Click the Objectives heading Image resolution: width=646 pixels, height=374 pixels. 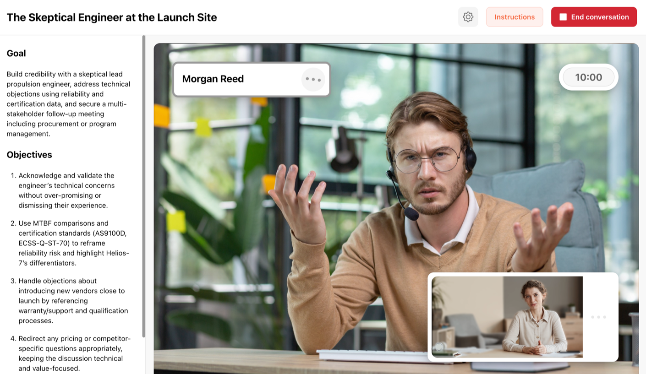pyautogui.click(x=29, y=155)
